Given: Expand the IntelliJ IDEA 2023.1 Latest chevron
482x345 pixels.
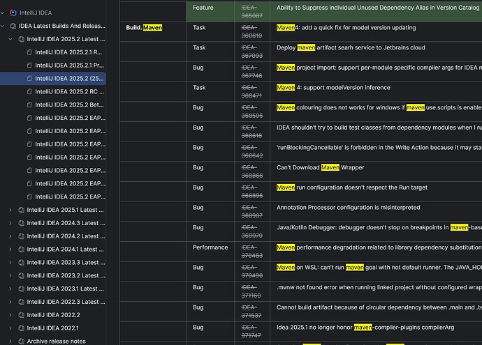Looking at the screenshot, I should point(10,289).
